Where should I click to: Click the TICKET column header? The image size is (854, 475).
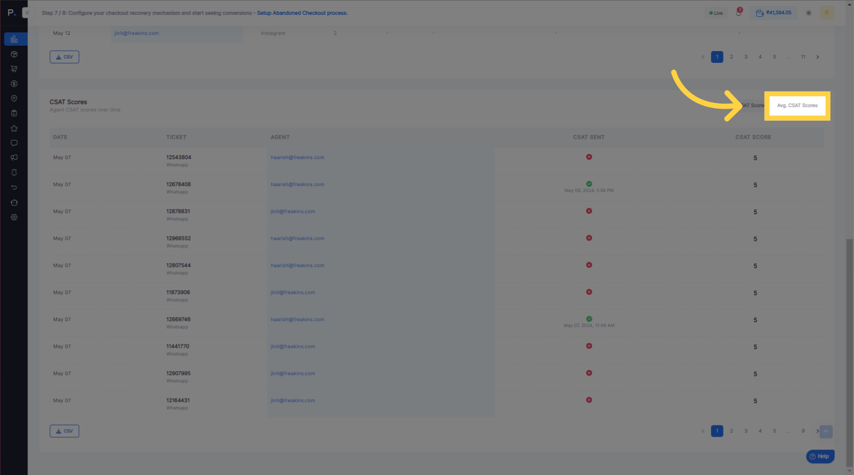pyautogui.click(x=176, y=138)
